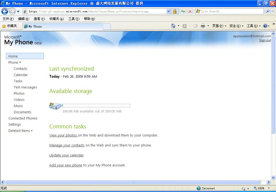Open the recent pages dropdown arrow
The height and width of the screenshot is (192, 276).
18,12
